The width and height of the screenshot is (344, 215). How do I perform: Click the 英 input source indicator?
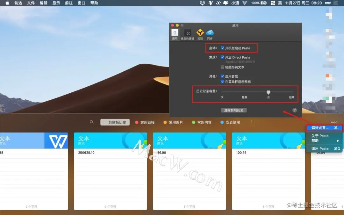(280, 3)
